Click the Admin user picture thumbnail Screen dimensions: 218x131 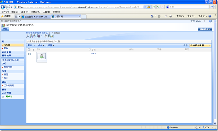tap(42, 57)
